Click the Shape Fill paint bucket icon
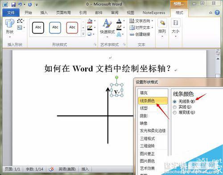This screenshot has height=175, width=223. (90, 21)
